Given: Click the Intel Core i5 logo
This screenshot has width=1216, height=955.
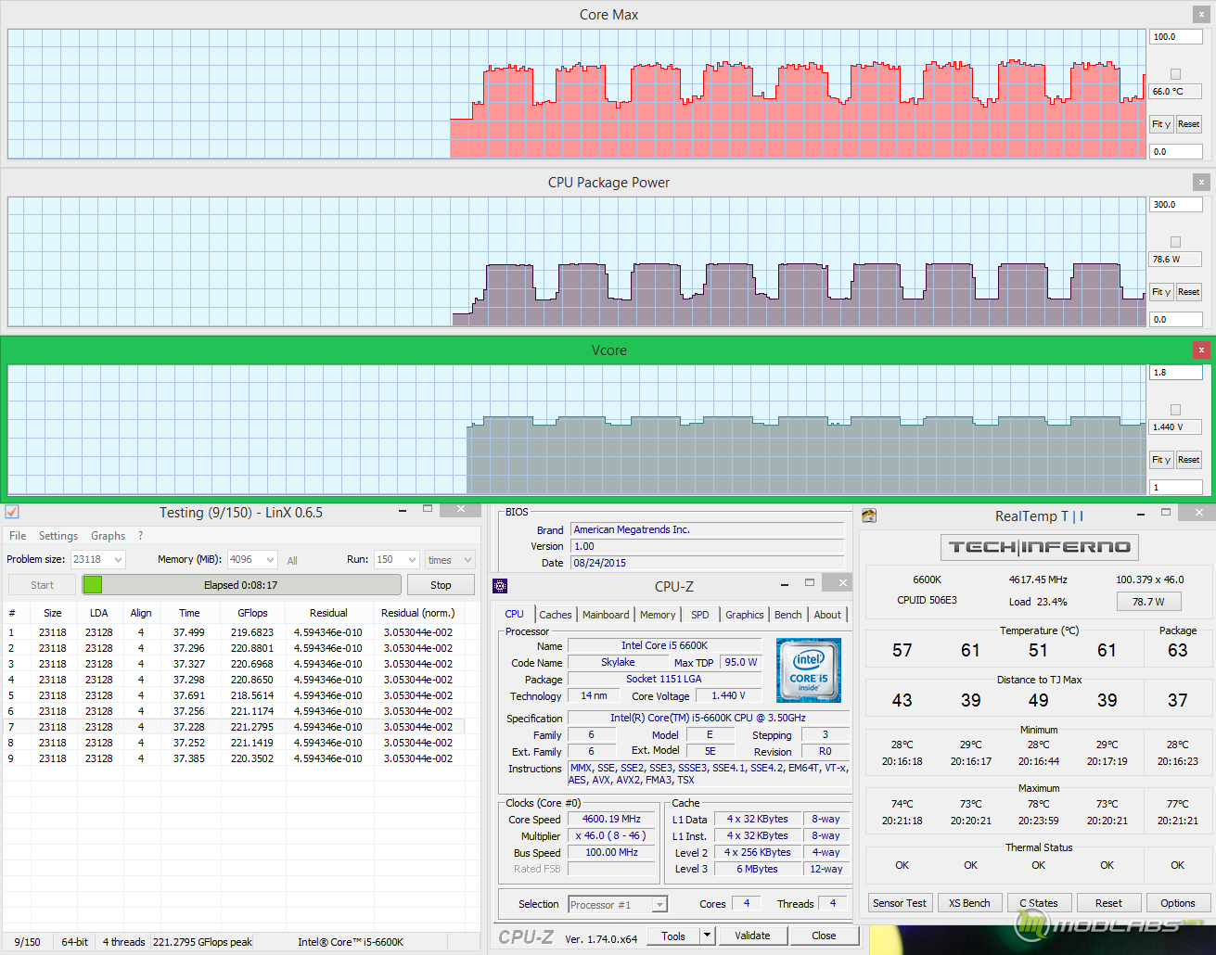Looking at the screenshot, I should coord(809,669).
